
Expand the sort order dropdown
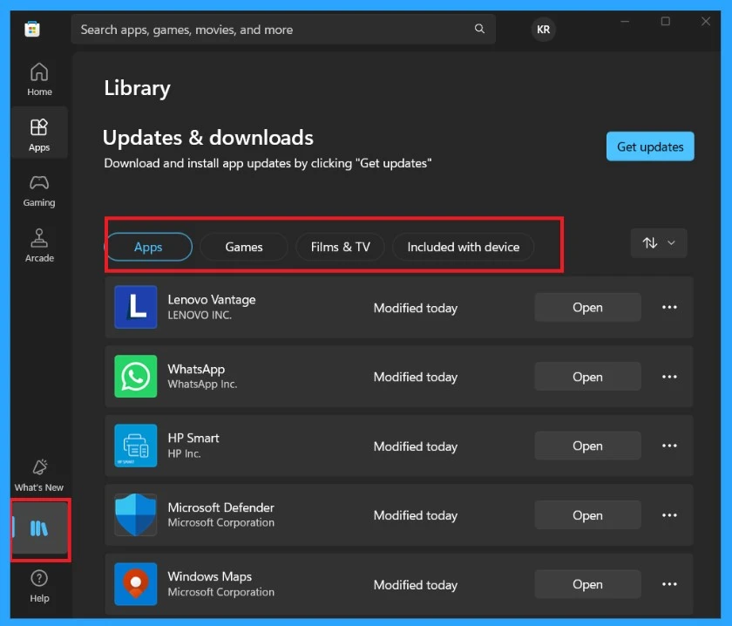[x=659, y=243]
